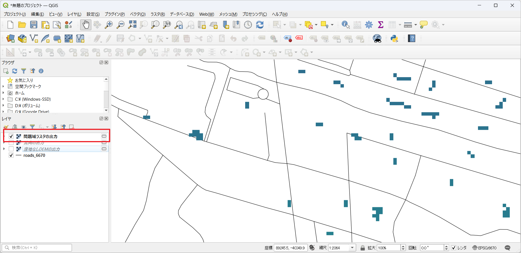Open the レイヤ menu
Screen dimensions: 521x253
click(x=74, y=14)
